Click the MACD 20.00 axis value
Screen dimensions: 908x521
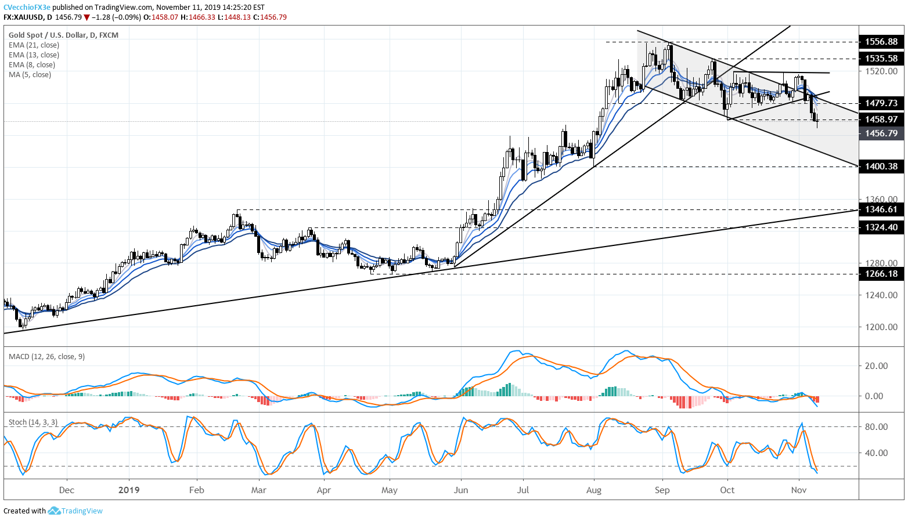[x=876, y=366]
